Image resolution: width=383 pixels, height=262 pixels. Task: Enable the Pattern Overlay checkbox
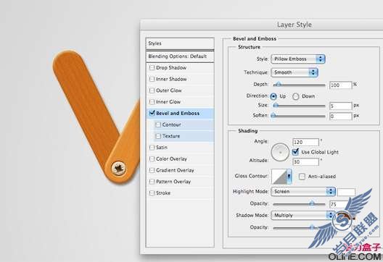pyautogui.click(x=152, y=182)
